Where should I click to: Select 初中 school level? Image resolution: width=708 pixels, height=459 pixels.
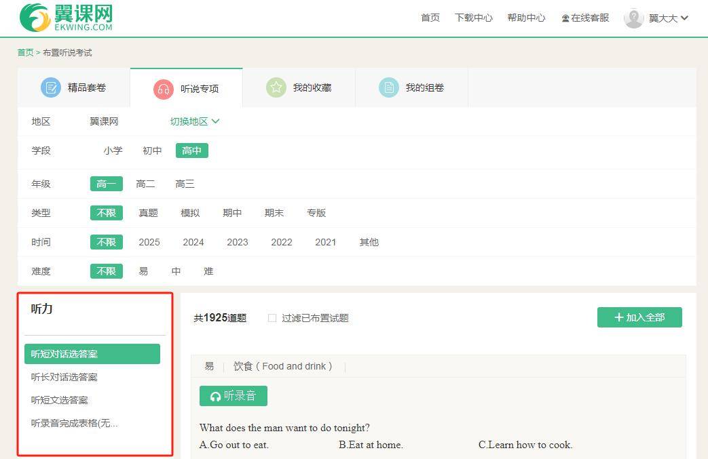pyautogui.click(x=152, y=151)
